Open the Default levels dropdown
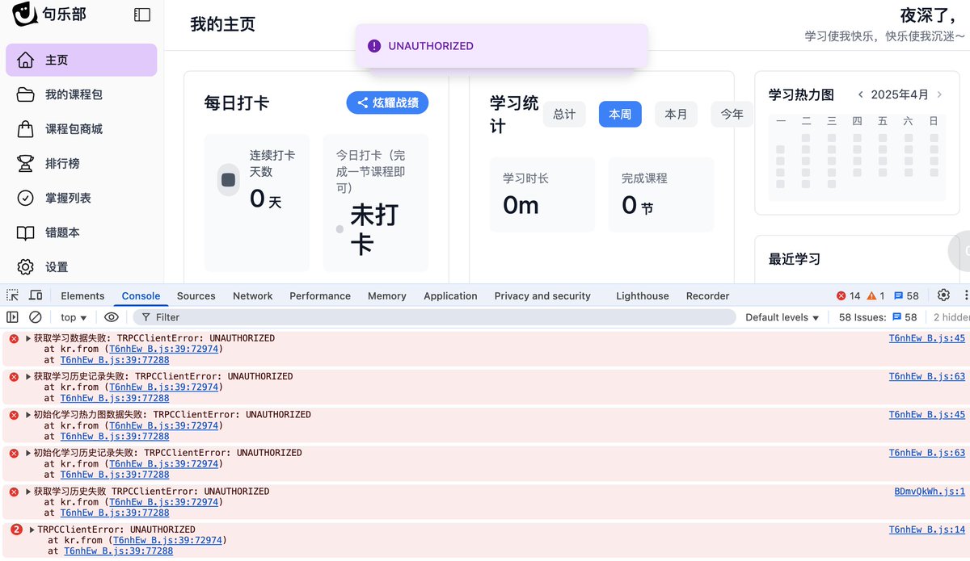This screenshot has width=970, height=561. (x=782, y=317)
